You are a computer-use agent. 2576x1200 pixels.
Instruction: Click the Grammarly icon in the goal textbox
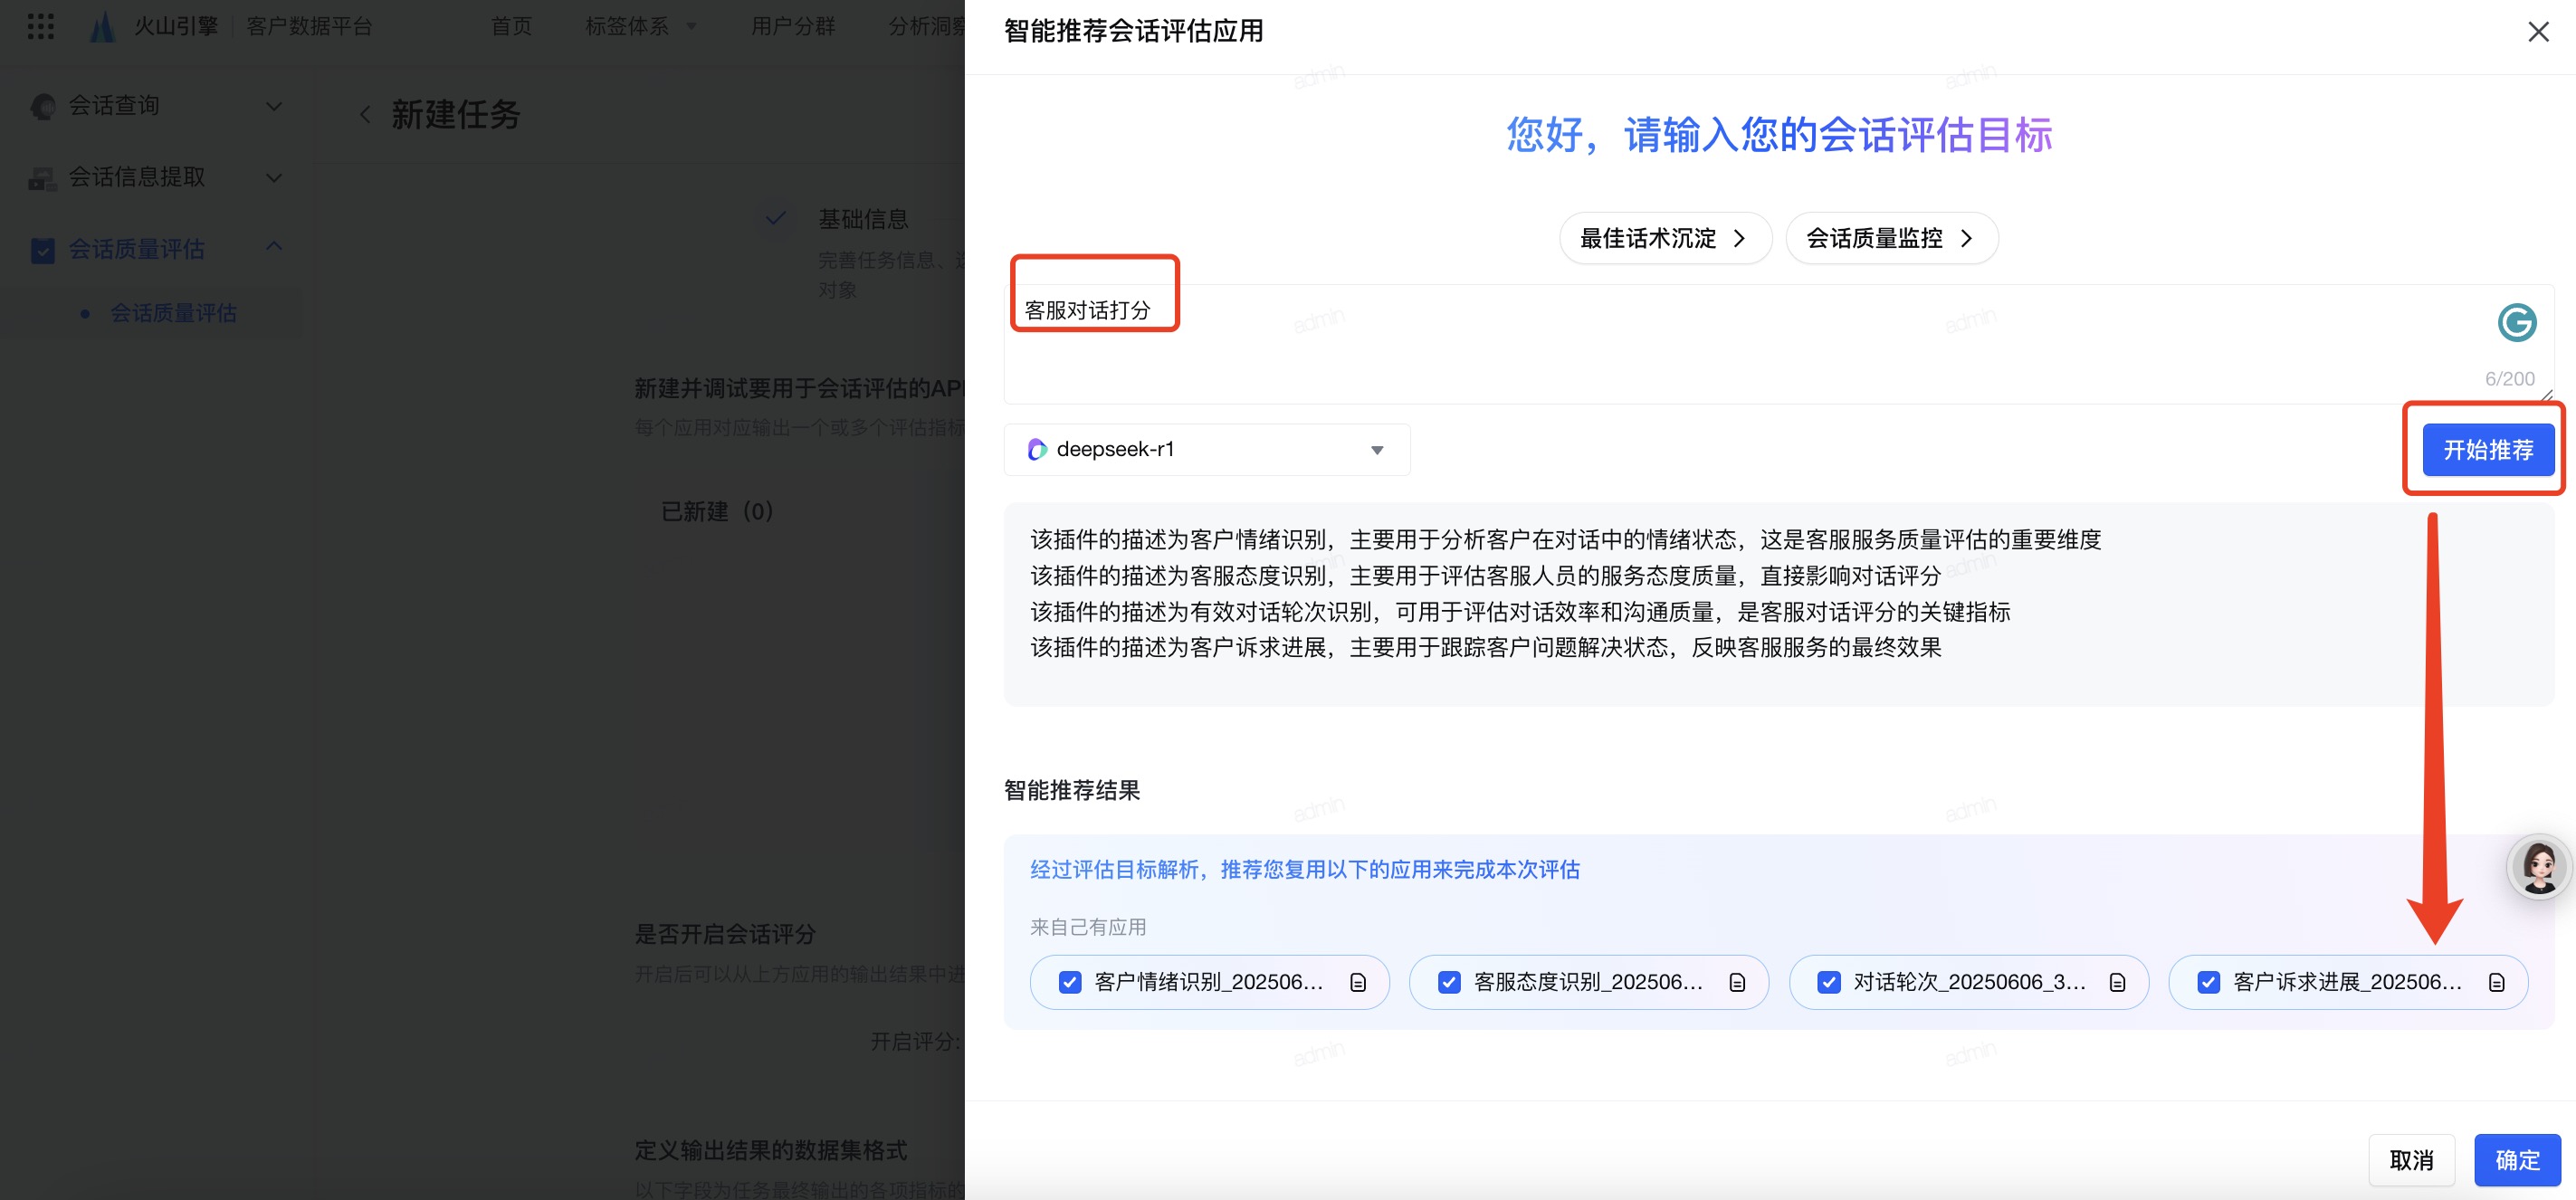(2516, 323)
